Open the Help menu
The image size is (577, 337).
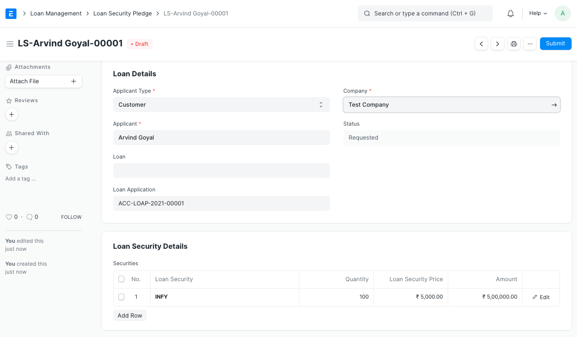pyautogui.click(x=538, y=13)
